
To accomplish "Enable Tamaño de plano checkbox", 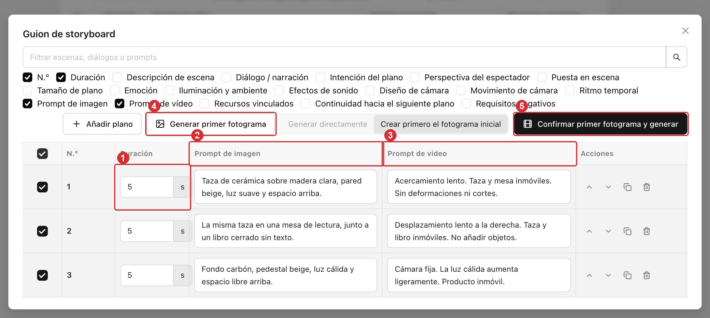I will click(27, 90).
